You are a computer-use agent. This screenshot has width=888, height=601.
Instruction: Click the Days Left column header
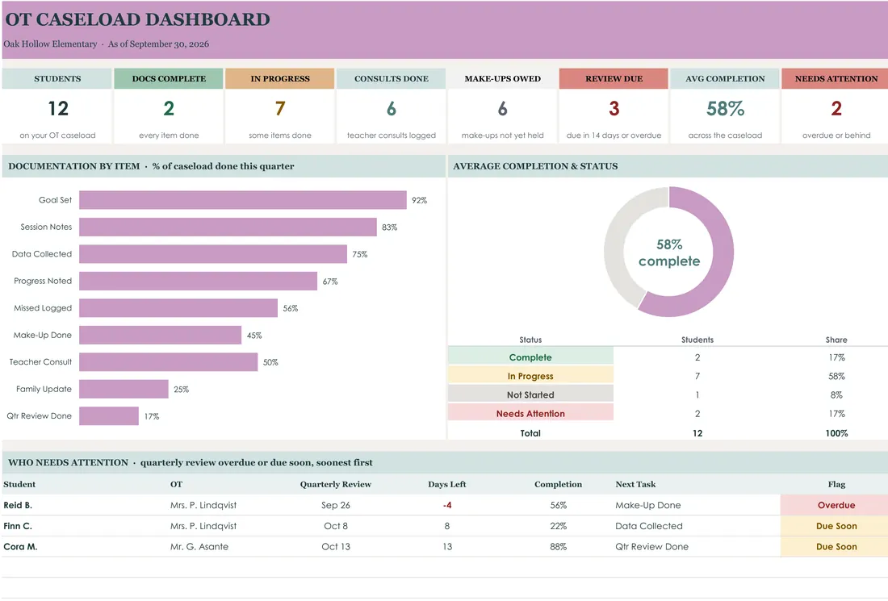447,484
